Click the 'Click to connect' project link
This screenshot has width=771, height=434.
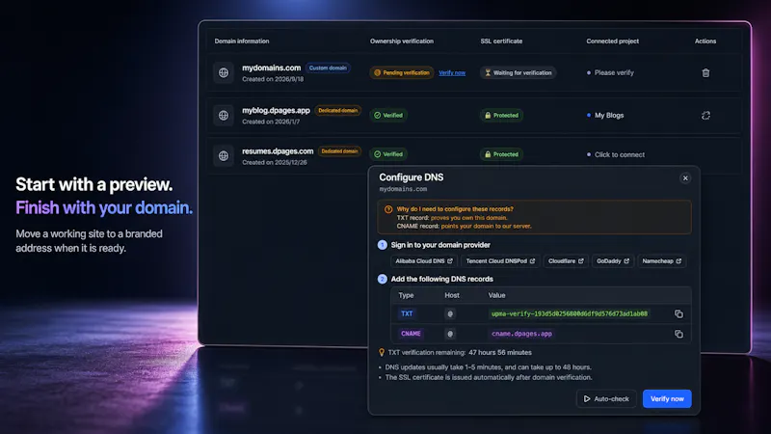tap(619, 154)
